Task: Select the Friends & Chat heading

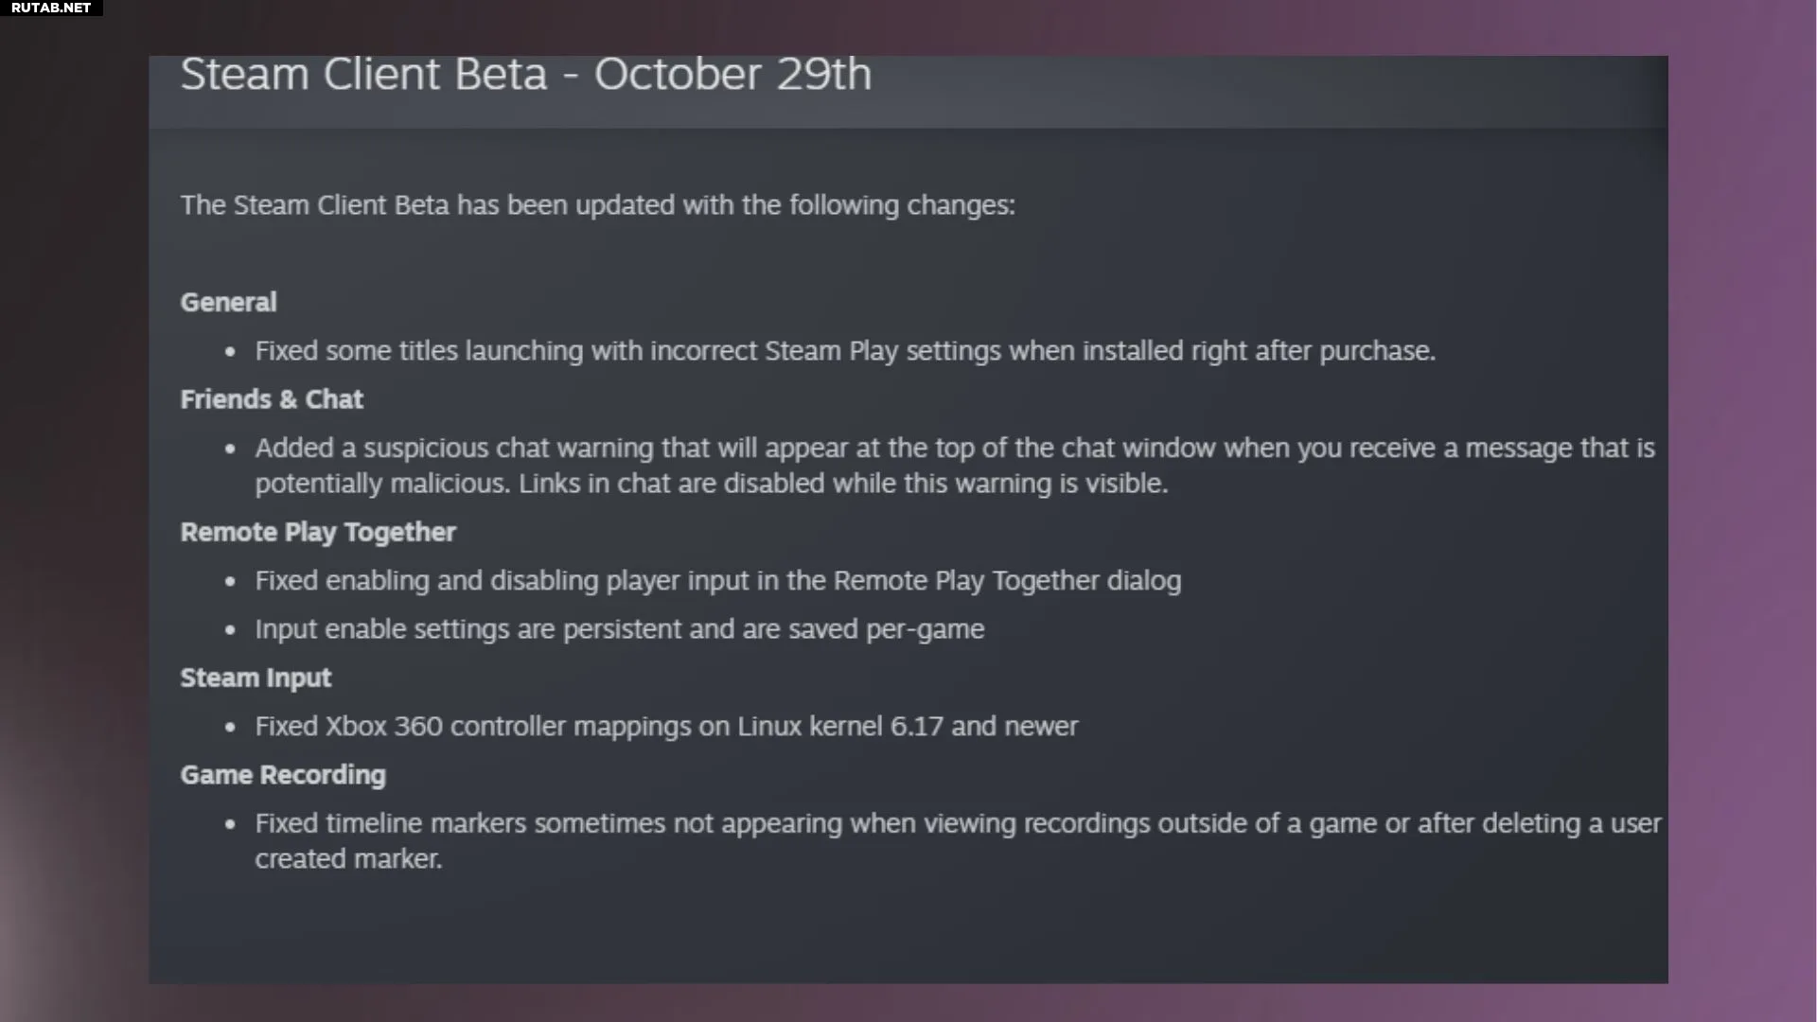Action: pos(272,399)
